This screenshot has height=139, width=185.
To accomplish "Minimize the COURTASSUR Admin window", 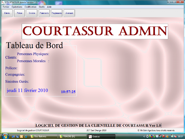I will point(170,2).
